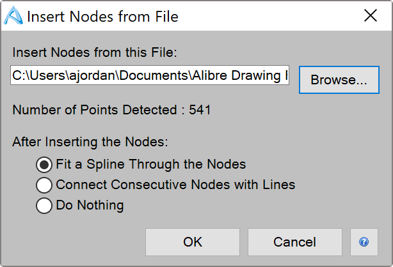Click the "Do Nothing" option label text

(x=90, y=206)
